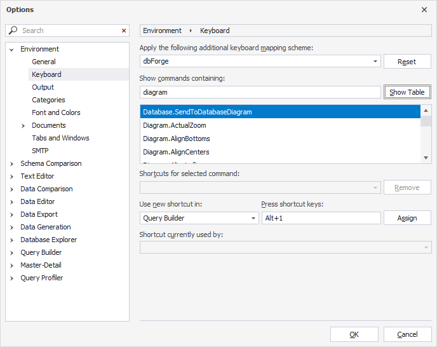Select Text Editor in tree

[x=37, y=176]
